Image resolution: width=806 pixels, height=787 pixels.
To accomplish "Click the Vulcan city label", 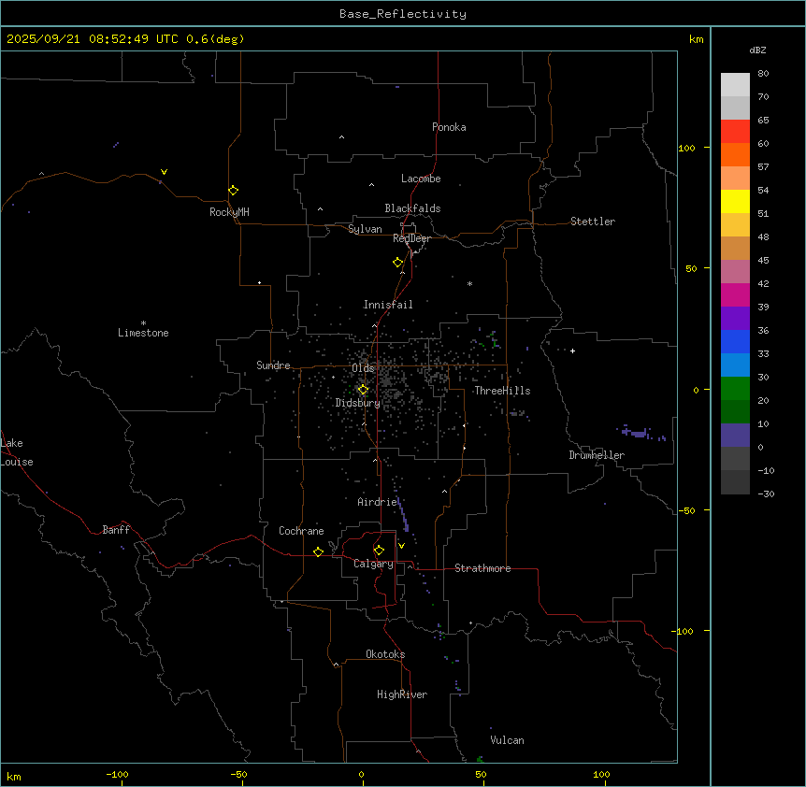I will [x=507, y=740].
